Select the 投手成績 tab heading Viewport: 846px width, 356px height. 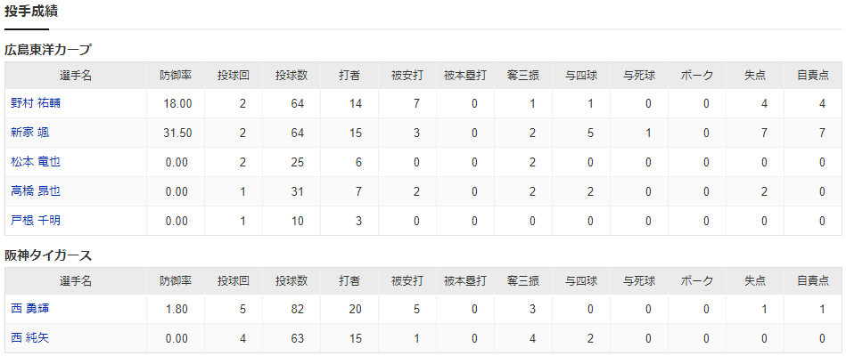pos(27,12)
